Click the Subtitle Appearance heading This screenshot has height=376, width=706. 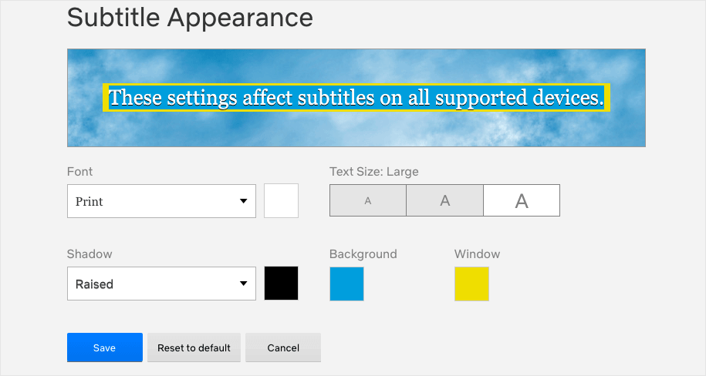pyautogui.click(x=190, y=18)
